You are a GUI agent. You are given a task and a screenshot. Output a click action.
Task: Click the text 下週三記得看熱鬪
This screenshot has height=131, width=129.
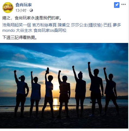coord(20,37)
